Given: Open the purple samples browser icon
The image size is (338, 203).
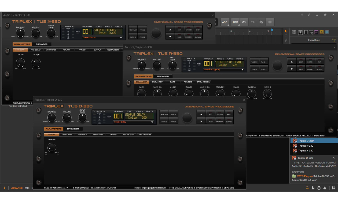Looking at the screenshot, I should tap(316, 32).
